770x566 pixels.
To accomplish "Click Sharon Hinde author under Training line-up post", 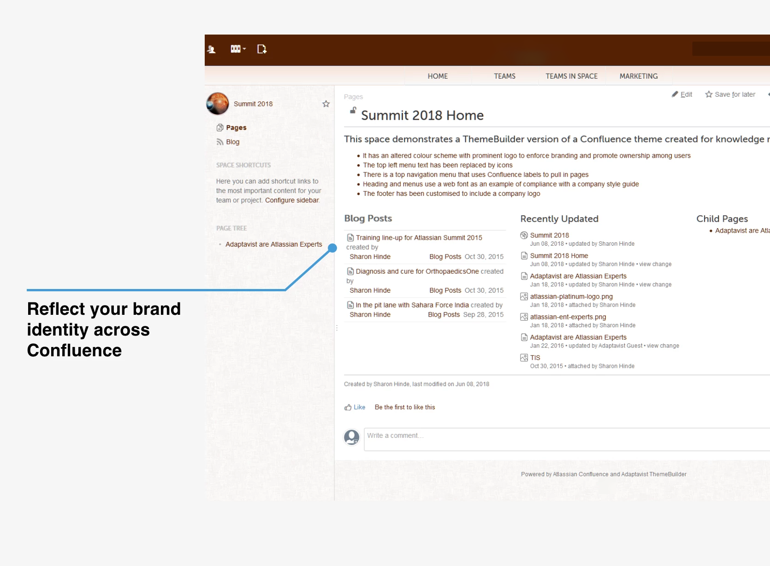I will [370, 257].
